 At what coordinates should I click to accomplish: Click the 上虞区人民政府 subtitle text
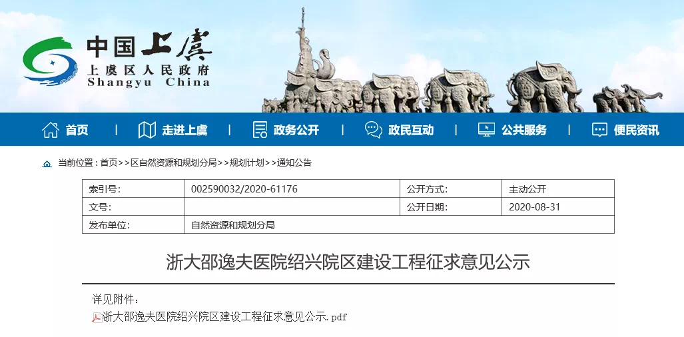pos(149,70)
